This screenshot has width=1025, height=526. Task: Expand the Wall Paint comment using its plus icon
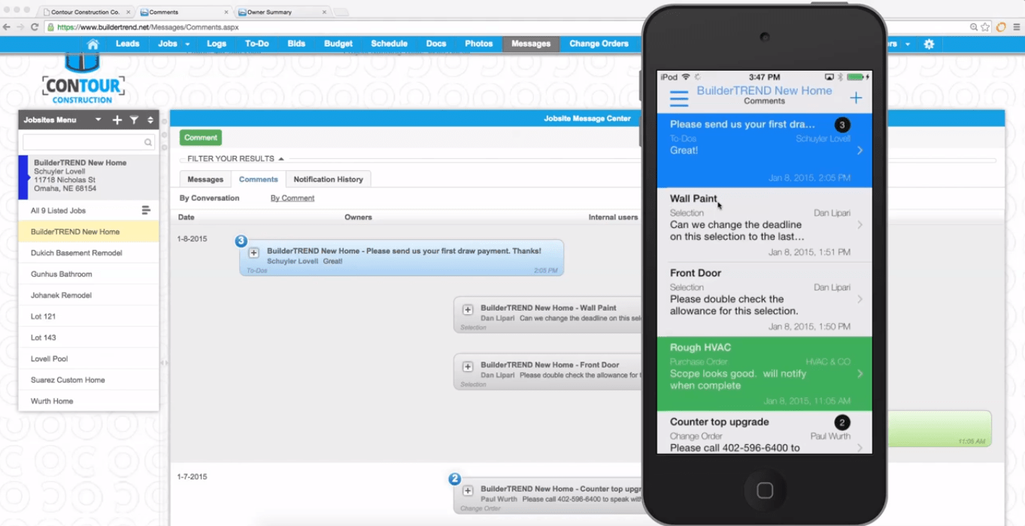click(467, 309)
